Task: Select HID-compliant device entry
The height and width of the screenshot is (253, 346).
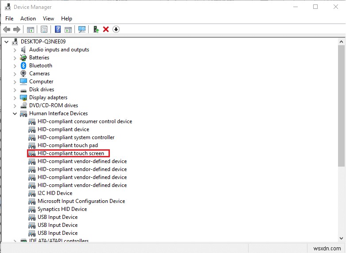Action: coord(63,129)
